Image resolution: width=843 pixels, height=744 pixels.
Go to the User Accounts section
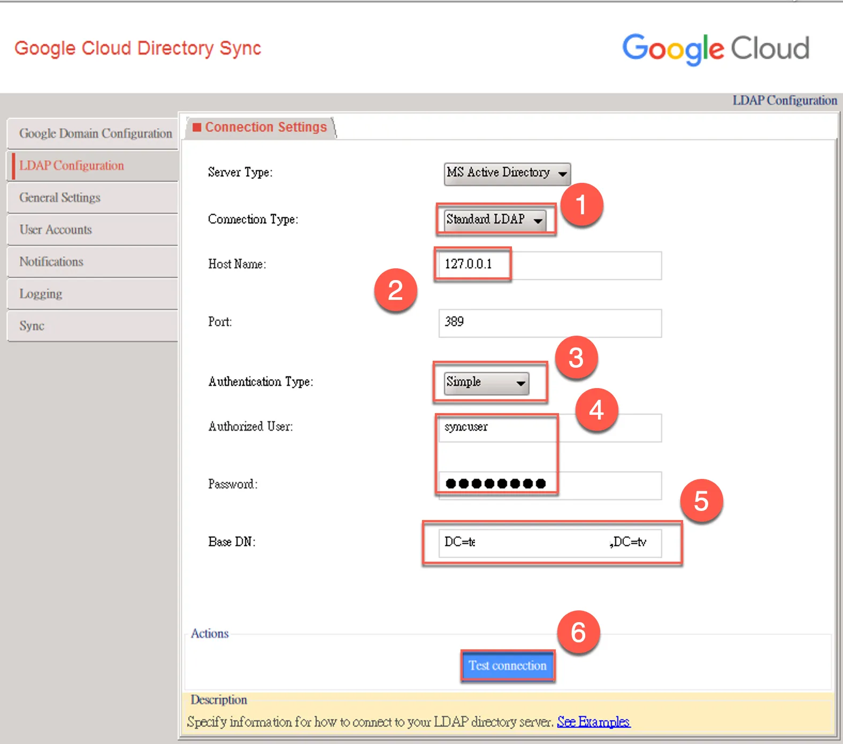tap(93, 230)
